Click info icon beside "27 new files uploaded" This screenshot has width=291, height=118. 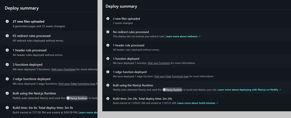tap(7, 21)
